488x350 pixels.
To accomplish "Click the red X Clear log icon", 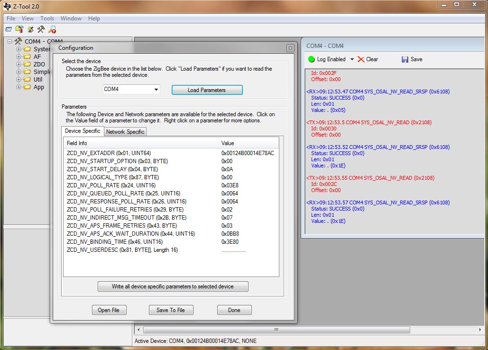I will 361,59.
